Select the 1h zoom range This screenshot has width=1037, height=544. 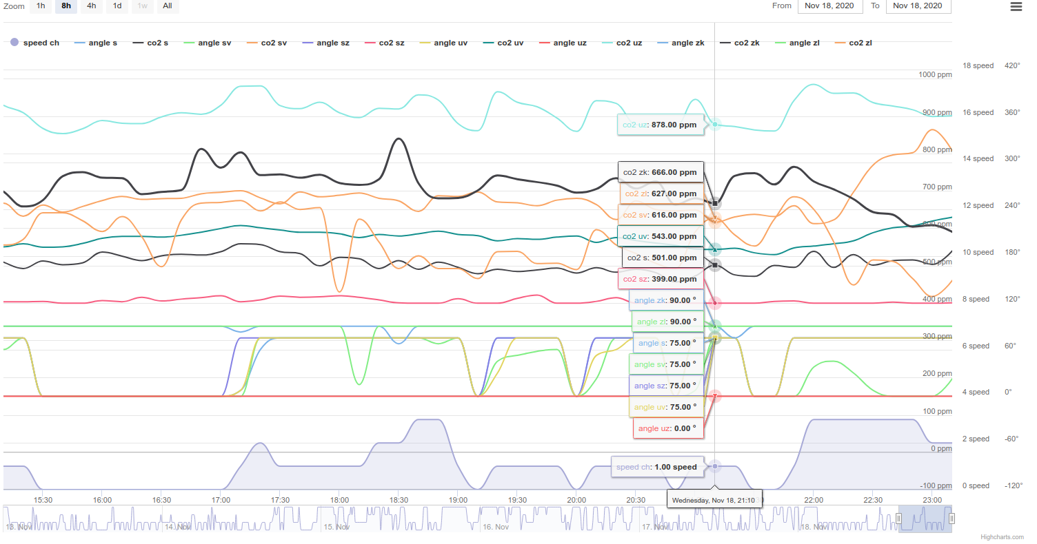(x=41, y=6)
